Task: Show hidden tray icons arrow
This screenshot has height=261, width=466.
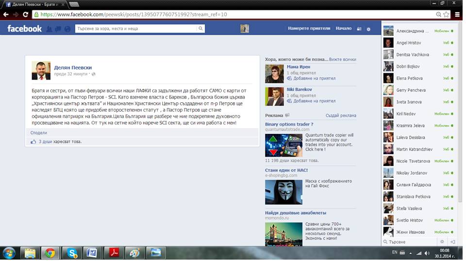Action: click(x=411, y=253)
